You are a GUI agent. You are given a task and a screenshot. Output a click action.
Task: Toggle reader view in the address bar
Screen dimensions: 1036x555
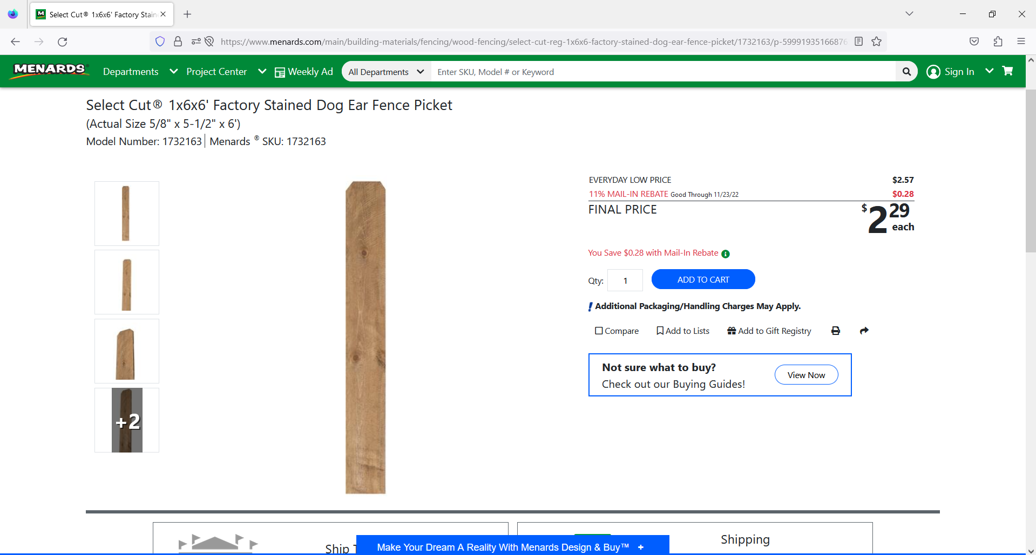tap(858, 42)
